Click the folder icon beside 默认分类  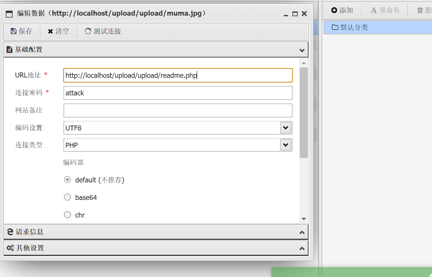coord(335,27)
